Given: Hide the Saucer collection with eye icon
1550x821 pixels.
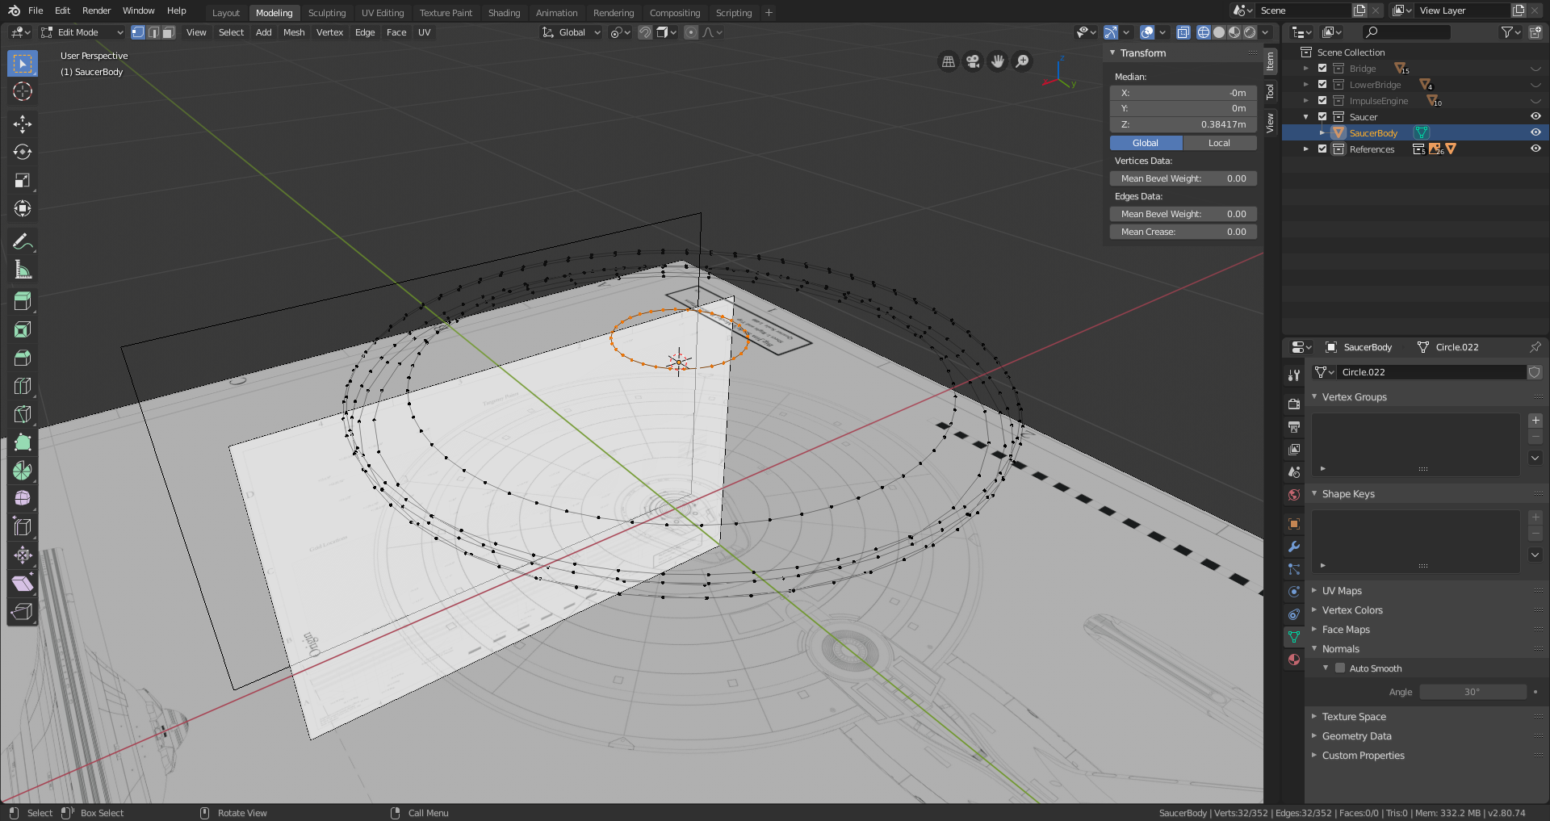Looking at the screenshot, I should point(1535,117).
